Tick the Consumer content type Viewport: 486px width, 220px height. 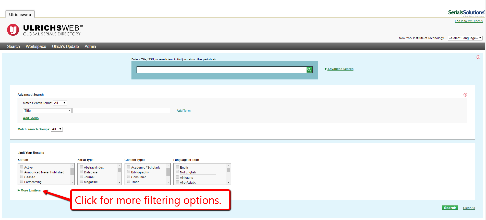(129, 177)
